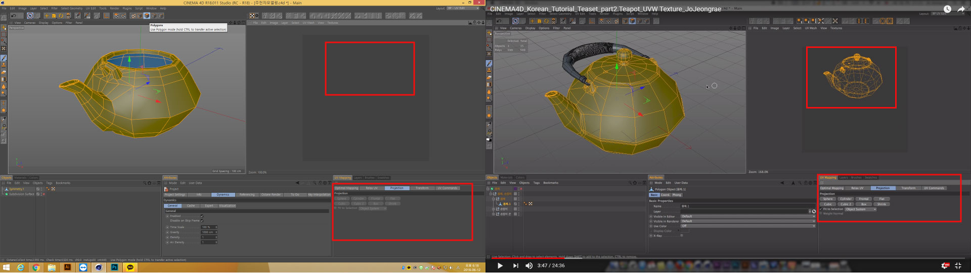Select Live Selection tool in left window toolbar
The width and height of the screenshot is (971, 273).
[30, 16]
